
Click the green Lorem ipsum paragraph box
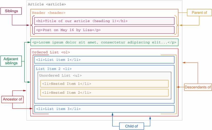pyautogui.click(x=104, y=42)
